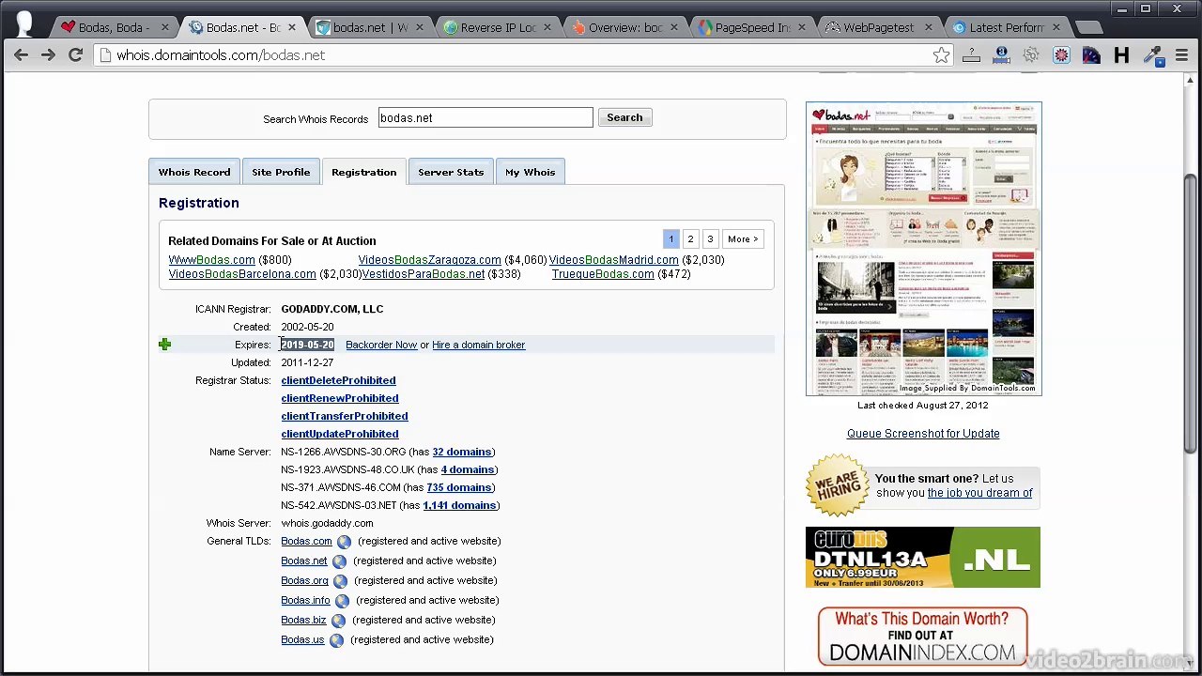Go forward using the browser forward arrow
This screenshot has height=676, width=1202.
[x=48, y=55]
